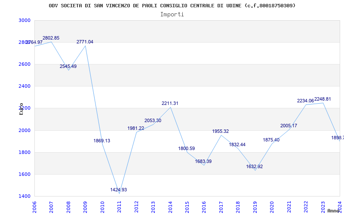
Task: Click the chart title mentioning San Vincenzo de Paoli
Action: tap(172, 6)
